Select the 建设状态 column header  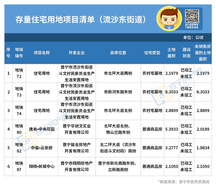tap(186, 53)
